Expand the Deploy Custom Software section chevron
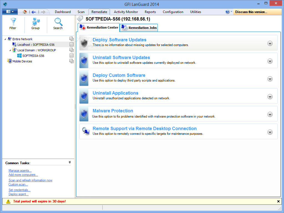 270,79
